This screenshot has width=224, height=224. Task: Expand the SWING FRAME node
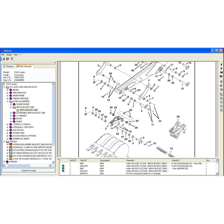coord(11,104)
